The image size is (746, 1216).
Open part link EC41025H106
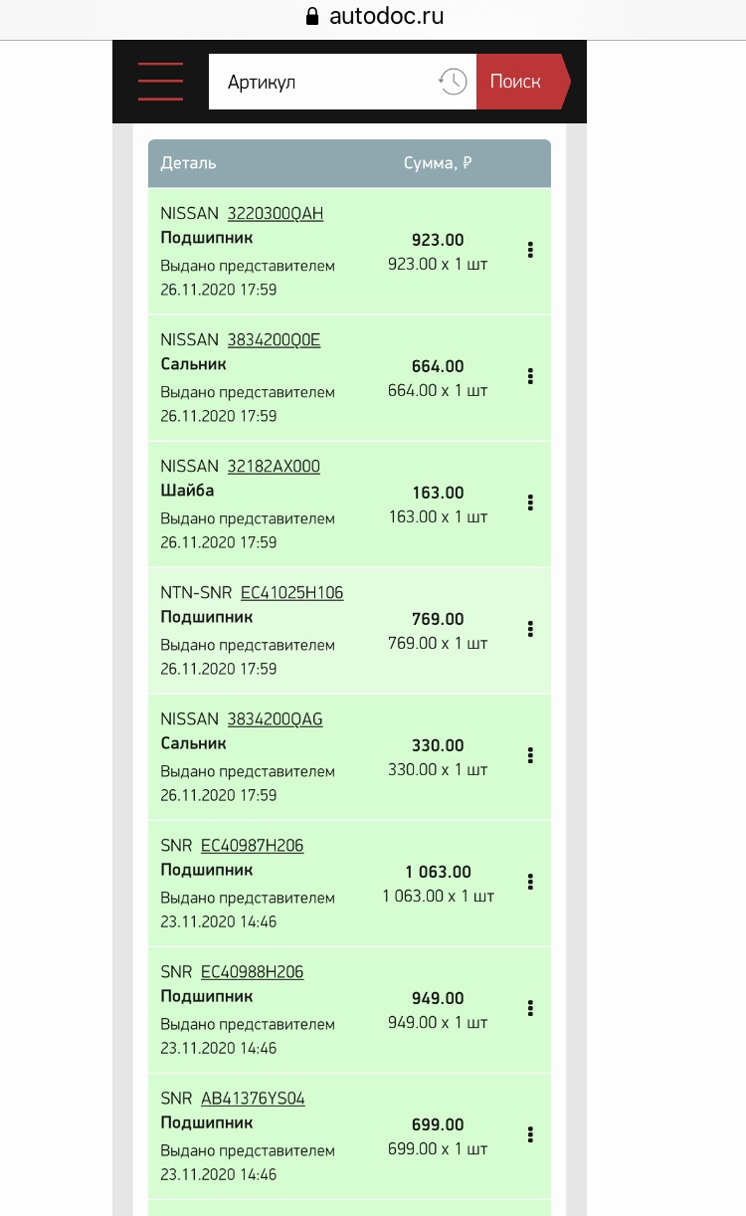click(x=291, y=593)
